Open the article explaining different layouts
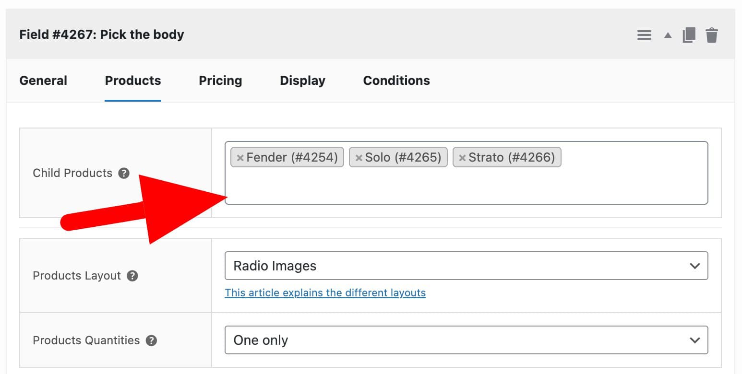Viewport: 742px width, 374px height. coord(325,292)
